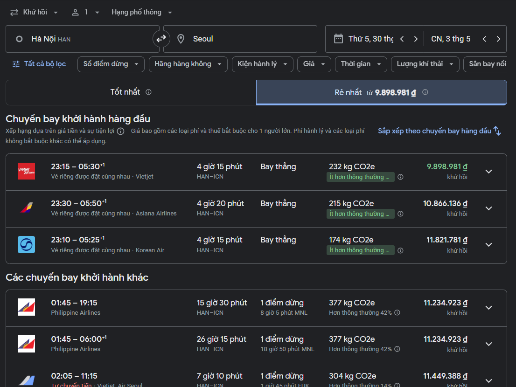Expand the Korean Air 23:10 flight details
The width and height of the screenshot is (516, 387).
click(x=488, y=245)
